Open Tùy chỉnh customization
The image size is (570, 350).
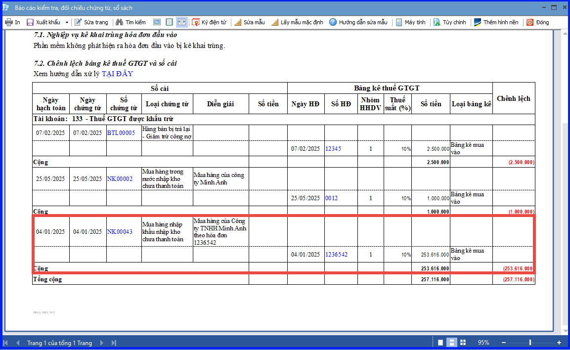coord(450,22)
